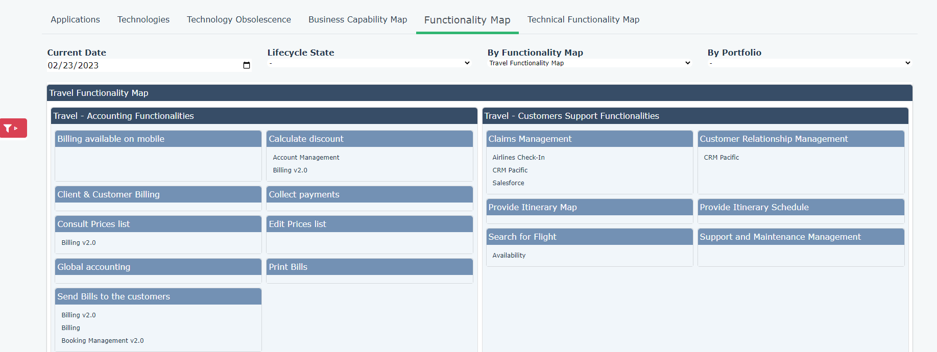Open Salesforce application link
The height and width of the screenshot is (352, 937).
pos(508,183)
